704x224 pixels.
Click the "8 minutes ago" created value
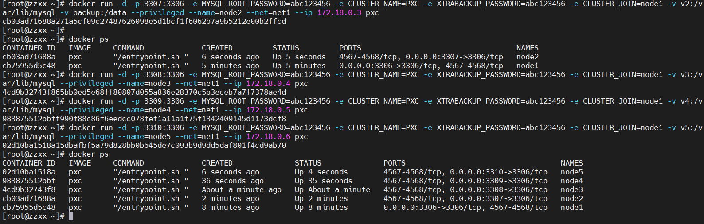pos(231,207)
